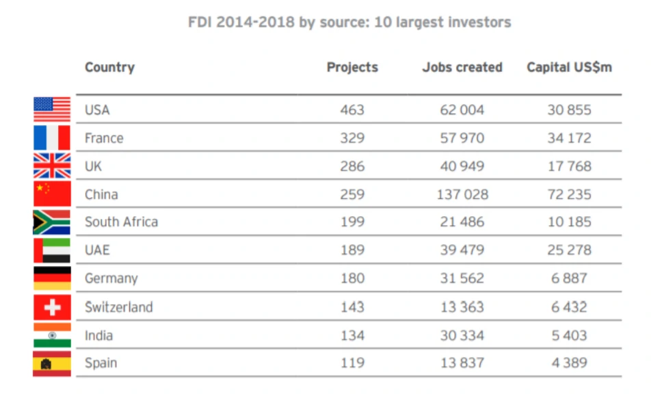The height and width of the screenshot is (394, 651).
Task: Click the France flag icon
Action: [x=52, y=137]
